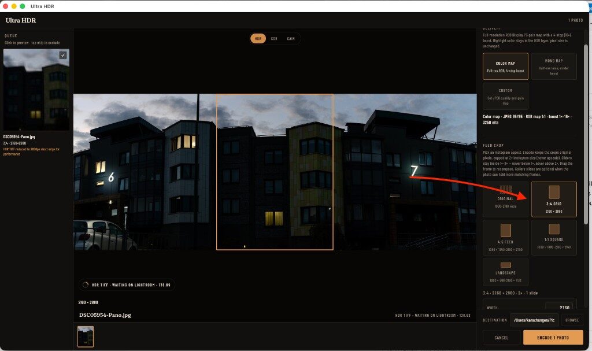
Task: Choose the Custom delivery option
Action: (505, 97)
